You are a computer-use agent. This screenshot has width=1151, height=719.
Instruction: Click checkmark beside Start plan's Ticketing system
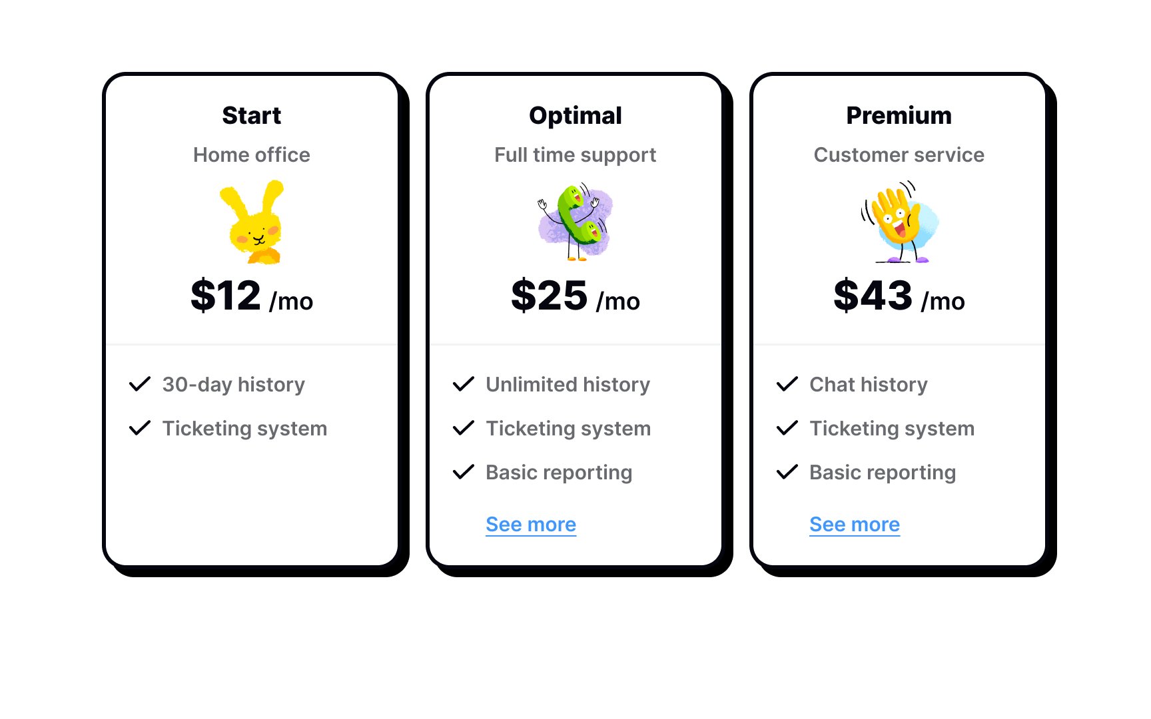pos(140,428)
